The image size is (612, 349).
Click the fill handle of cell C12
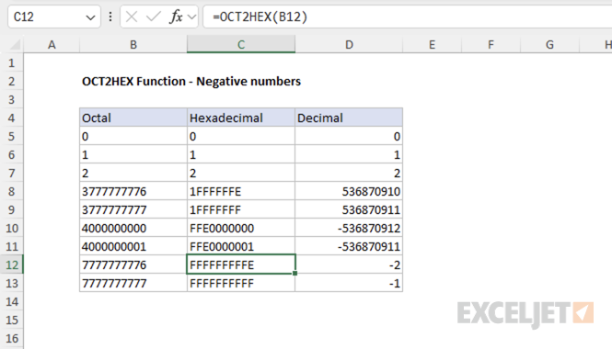(294, 274)
